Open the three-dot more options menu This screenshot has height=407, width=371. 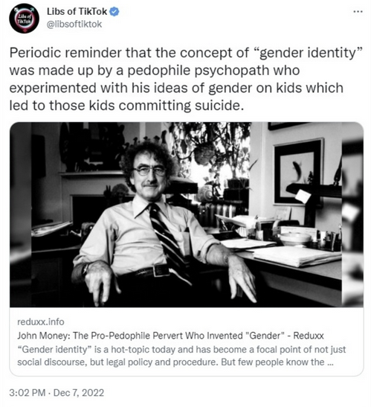pos(358,11)
